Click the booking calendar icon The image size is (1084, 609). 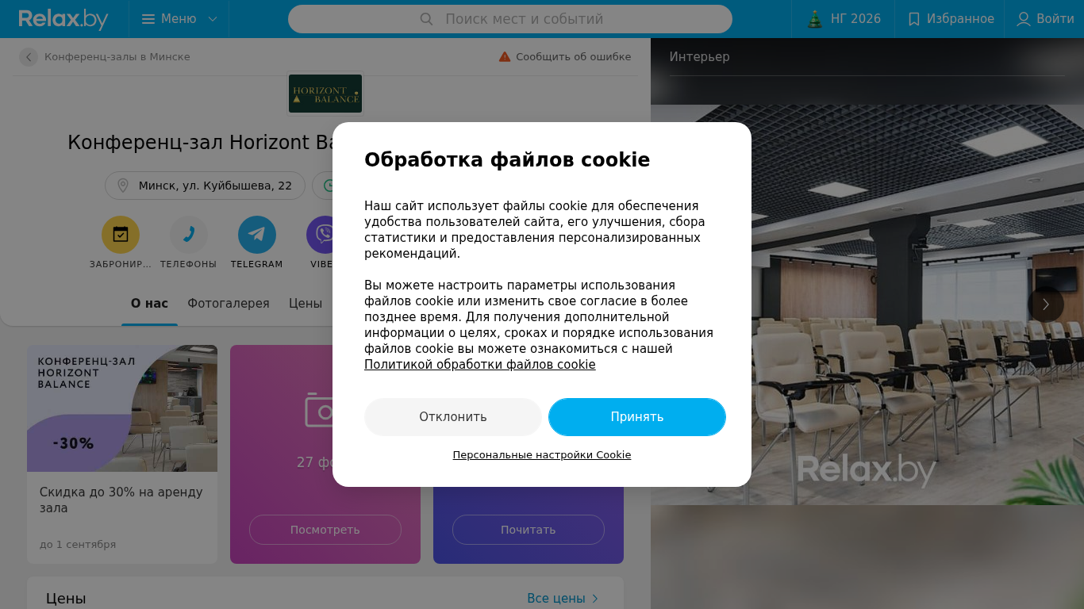click(121, 235)
